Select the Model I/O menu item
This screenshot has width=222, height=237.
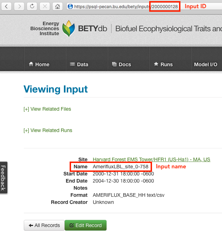coord(205,64)
